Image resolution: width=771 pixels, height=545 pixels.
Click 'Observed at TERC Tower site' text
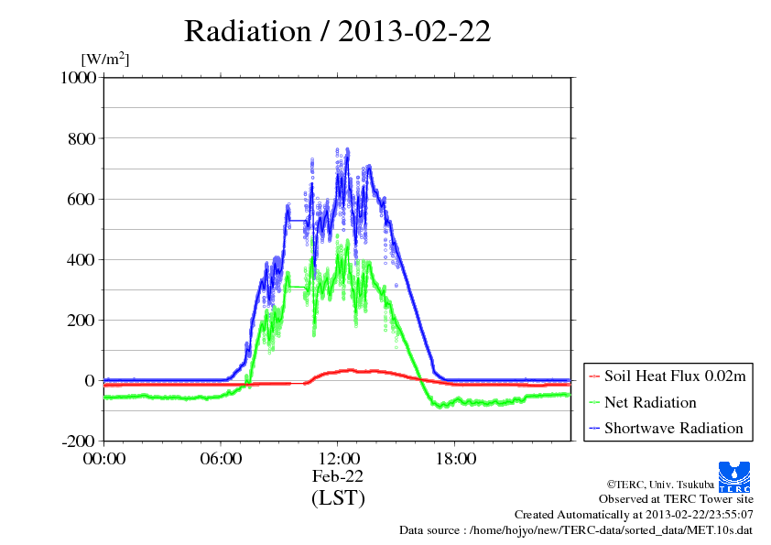tap(676, 499)
